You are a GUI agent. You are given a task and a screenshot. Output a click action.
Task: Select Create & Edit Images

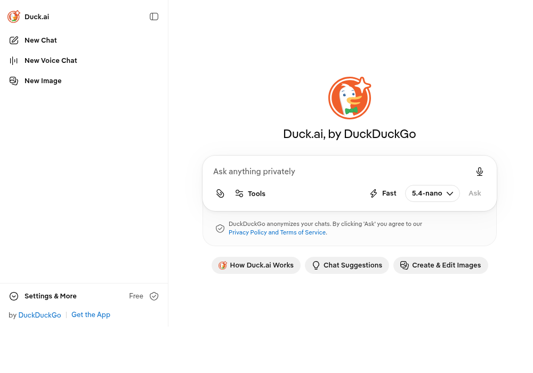(441, 265)
